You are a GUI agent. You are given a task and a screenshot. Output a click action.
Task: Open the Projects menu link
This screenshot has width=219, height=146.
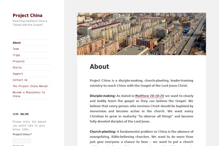pos(19,61)
